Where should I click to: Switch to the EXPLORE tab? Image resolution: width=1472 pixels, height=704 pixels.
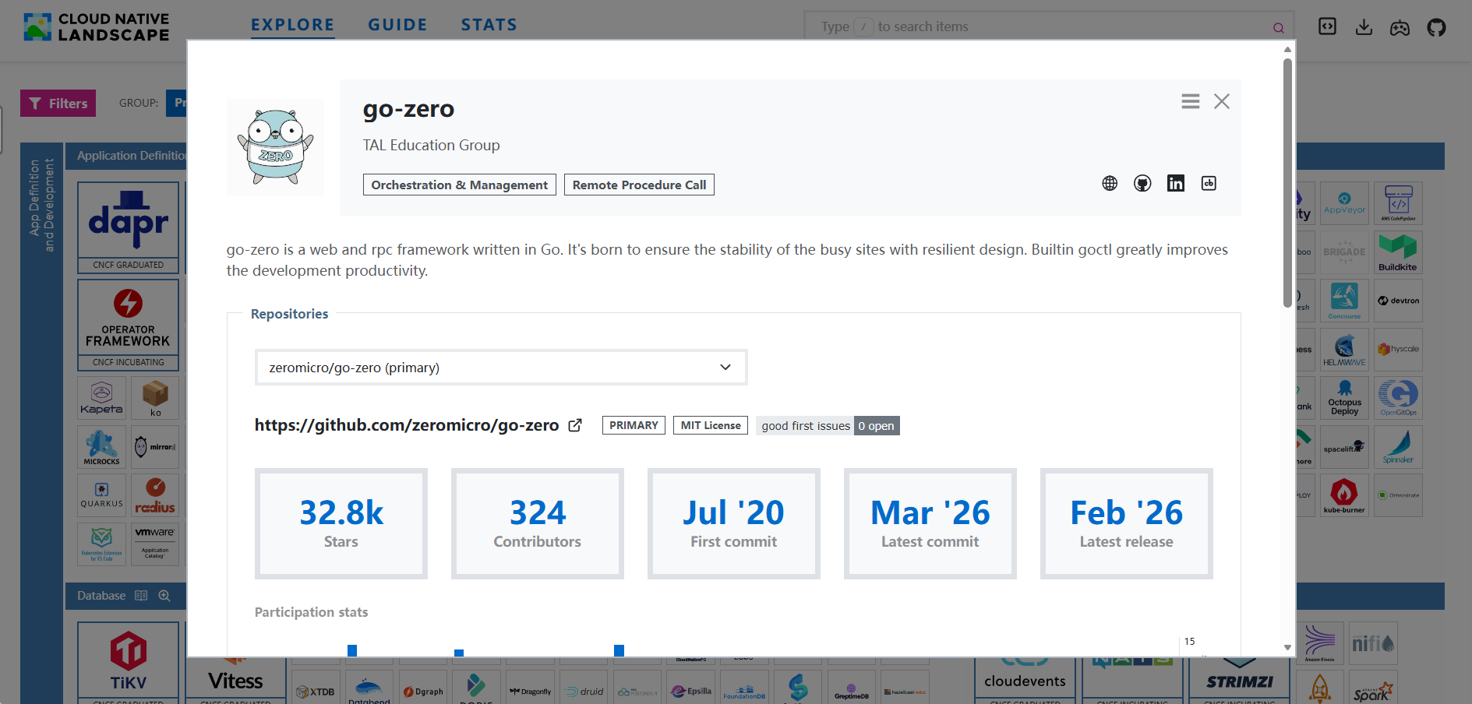[292, 25]
